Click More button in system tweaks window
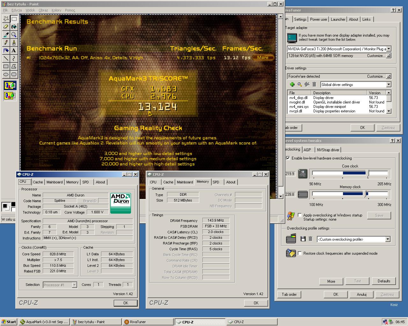This screenshot has height=326, width=408. click(x=331, y=281)
